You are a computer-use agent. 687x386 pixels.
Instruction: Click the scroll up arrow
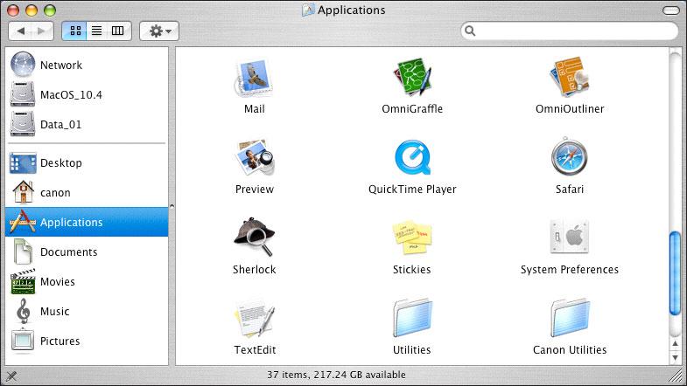click(675, 343)
